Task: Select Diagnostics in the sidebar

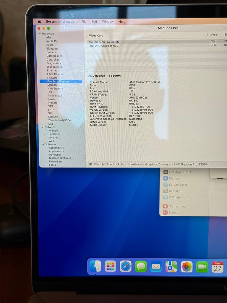Action: 54,63
